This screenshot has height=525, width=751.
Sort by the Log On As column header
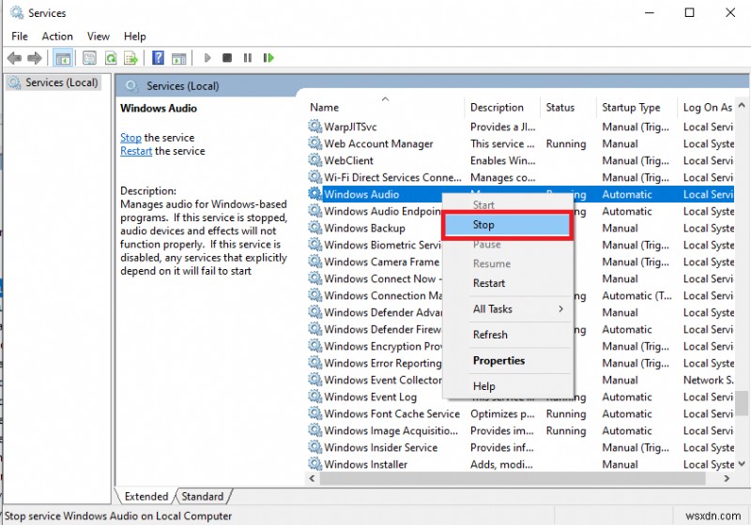click(708, 107)
